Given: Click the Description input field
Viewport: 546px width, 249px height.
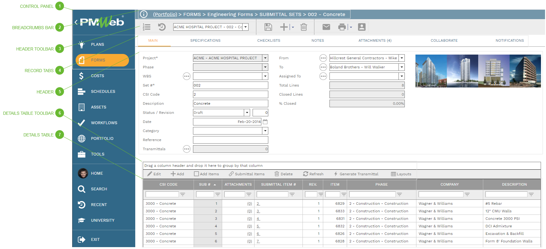Looking at the screenshot, I should (231, 103).
